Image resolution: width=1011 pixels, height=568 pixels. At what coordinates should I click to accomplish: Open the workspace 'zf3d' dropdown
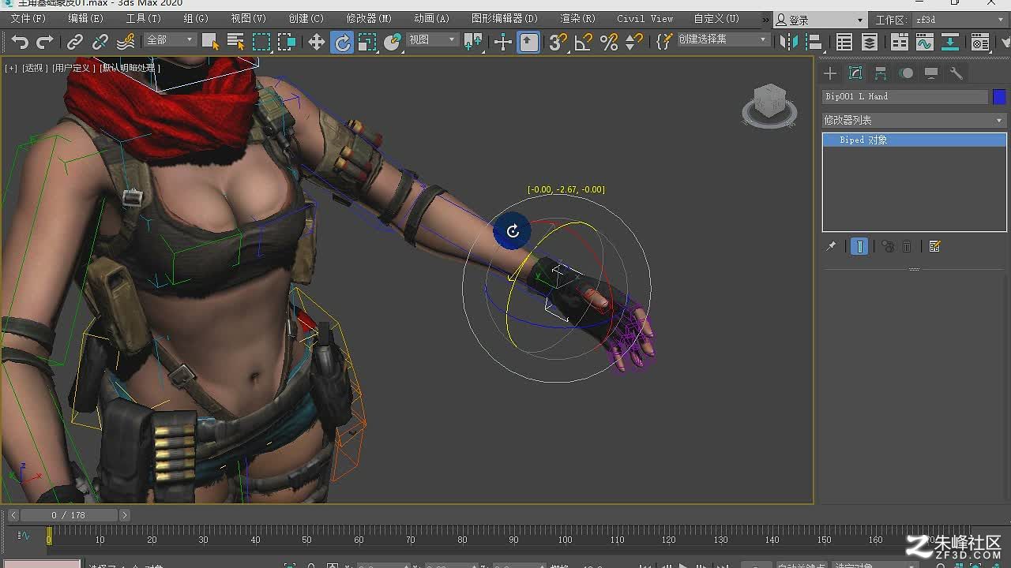958,20
